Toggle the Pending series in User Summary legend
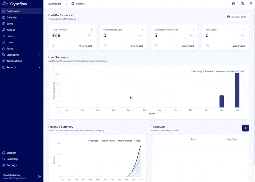This screenshot has height=182, width=255. [196, 71]
